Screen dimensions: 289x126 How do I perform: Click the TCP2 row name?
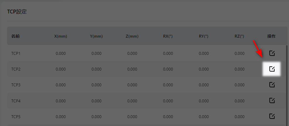click(16, 69)
